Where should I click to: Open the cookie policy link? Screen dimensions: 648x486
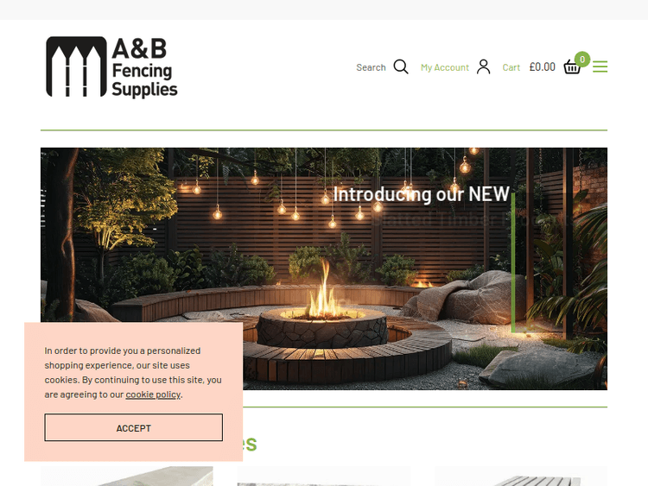click(x=153, y=394)
